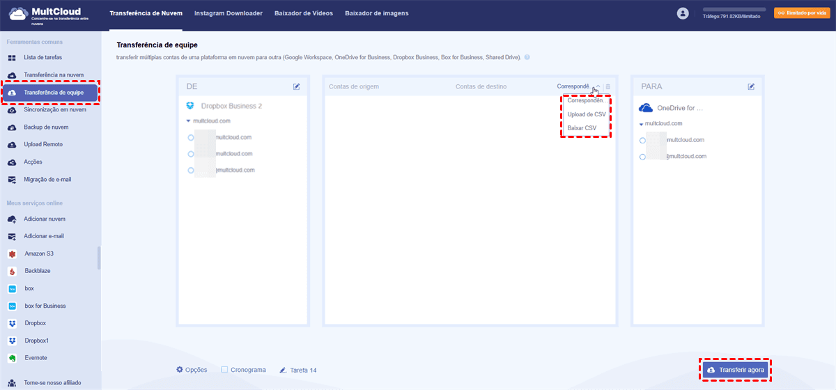
Task: Go to Transferência na nuvem
Action: click(54, 75)
